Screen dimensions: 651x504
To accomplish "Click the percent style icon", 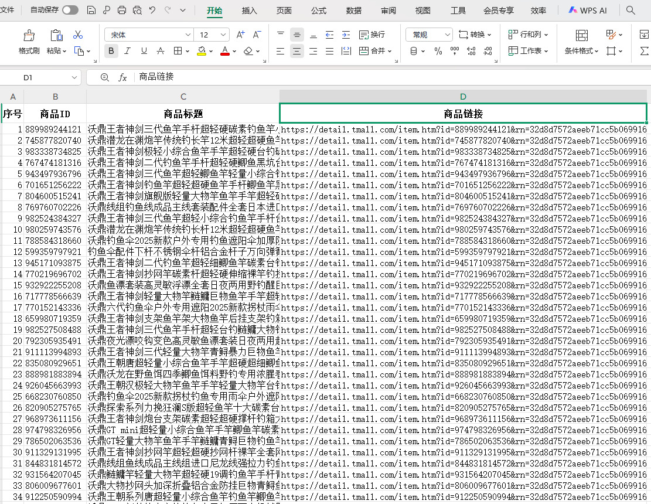I will [438, 51].
